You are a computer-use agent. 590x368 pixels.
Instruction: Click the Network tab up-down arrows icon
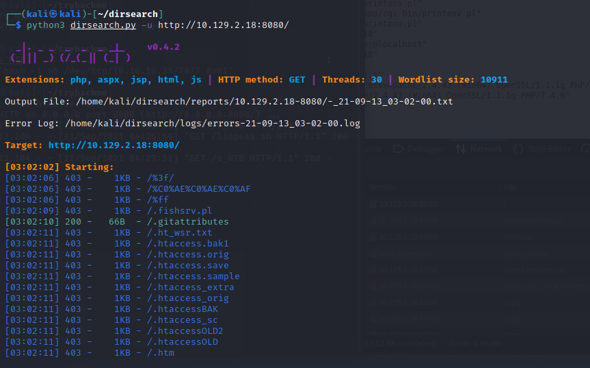pos(461,149)
